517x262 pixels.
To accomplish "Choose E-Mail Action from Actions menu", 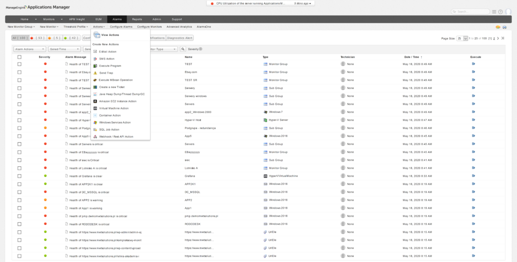I will [108, 51].
